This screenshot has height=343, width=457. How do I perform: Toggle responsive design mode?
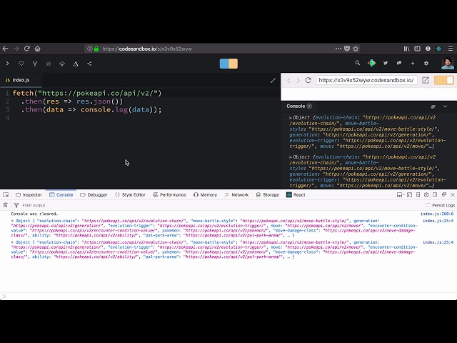(418, 195)
